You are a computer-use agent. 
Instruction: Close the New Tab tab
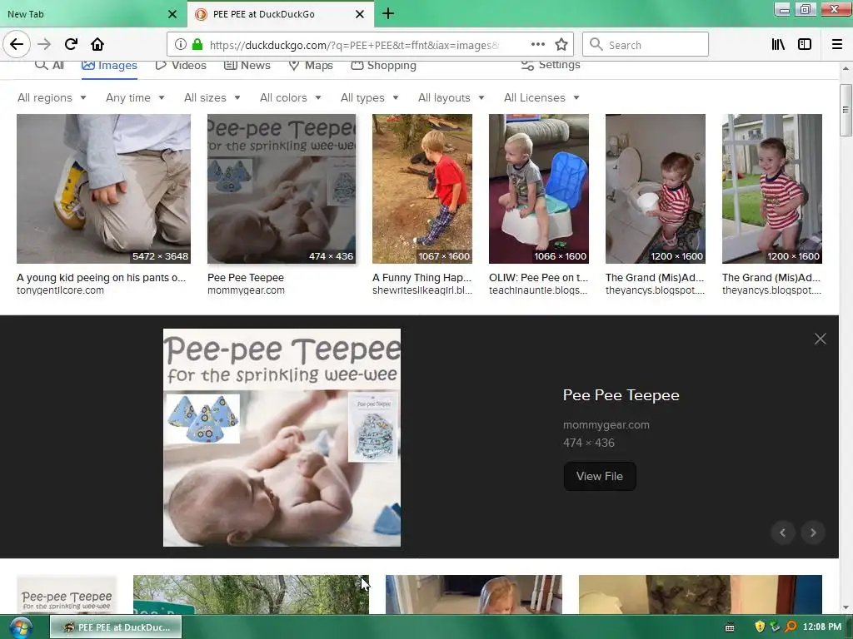point(172,14)
